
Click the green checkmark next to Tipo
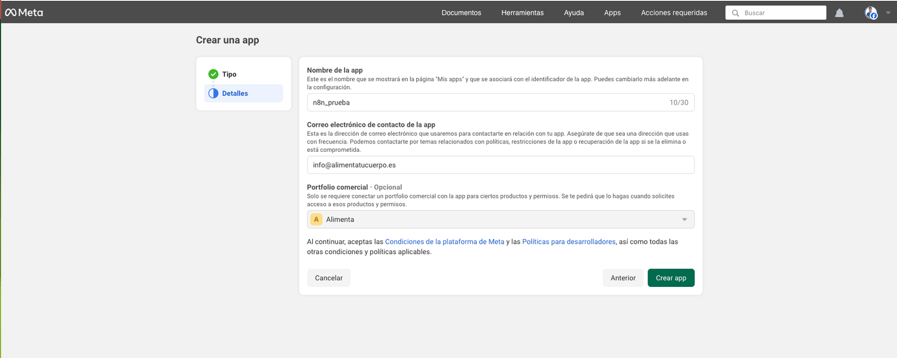[x=213, y=74]
